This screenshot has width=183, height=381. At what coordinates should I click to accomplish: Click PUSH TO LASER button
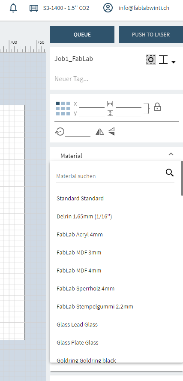tap(151, 34)
